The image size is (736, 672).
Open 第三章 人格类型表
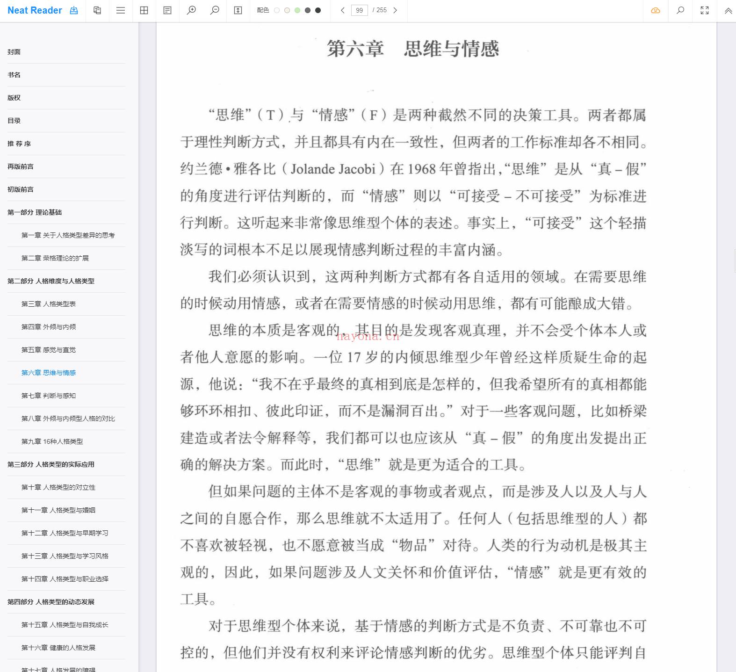[x=49, y=304]
